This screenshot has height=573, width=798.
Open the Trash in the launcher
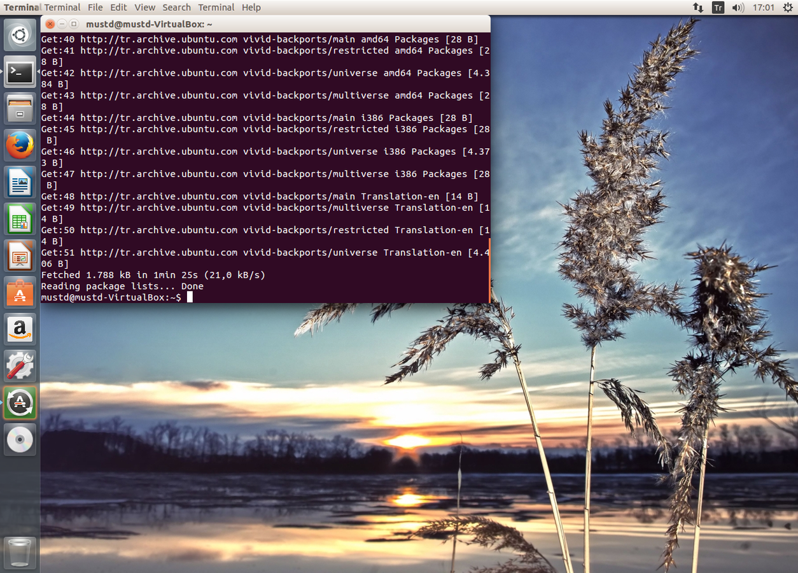[20, 553]
